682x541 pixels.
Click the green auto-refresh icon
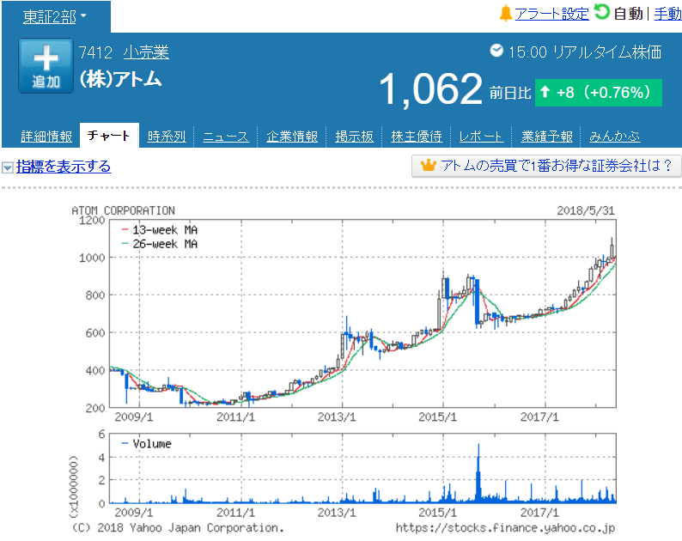(602, 12)
